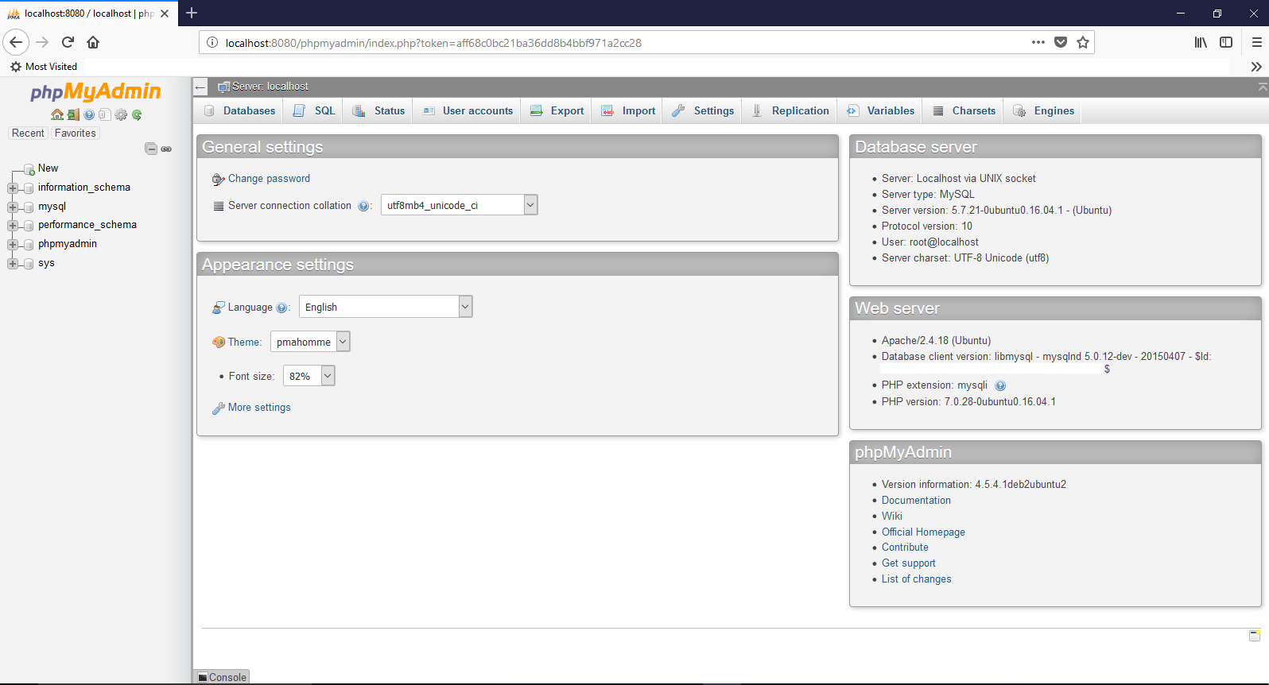Viewport: 1269px width, 685px height.
Task: Open the Font size dropdown showing 82%
Action: pos(309,376)
